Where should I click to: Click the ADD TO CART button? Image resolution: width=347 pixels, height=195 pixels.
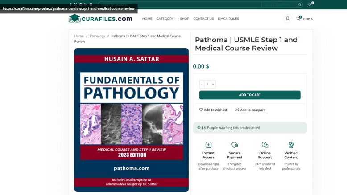[x=250, y=95]
